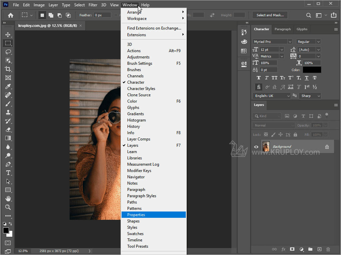Select the Rectangle shape tool
Screen dimensions: 341x255
8,190
